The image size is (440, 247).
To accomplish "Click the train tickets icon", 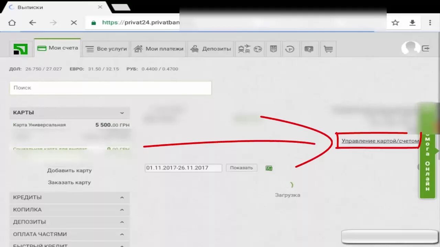I will tap(244, 49).
